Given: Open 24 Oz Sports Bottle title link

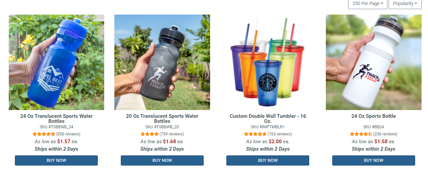Looking at the screenshot, I should point(374,116).
